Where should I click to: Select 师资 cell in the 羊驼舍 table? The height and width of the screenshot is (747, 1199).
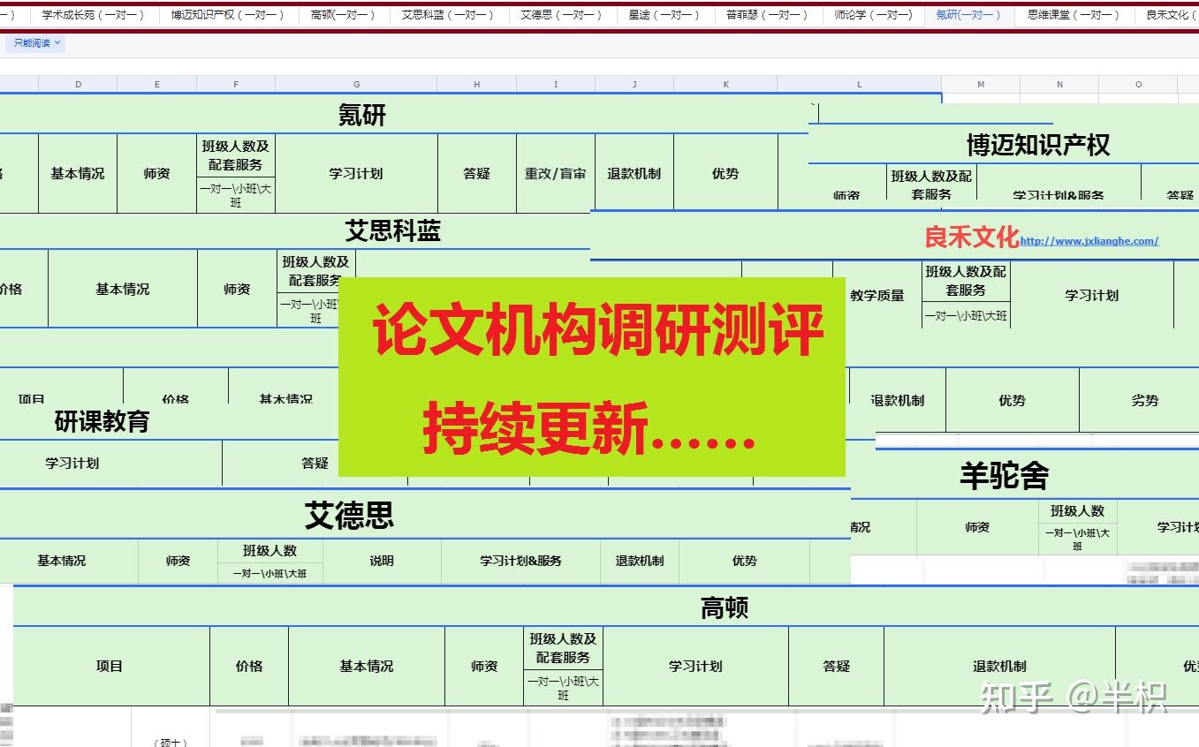pyautogui.click(x=977, y=527)
